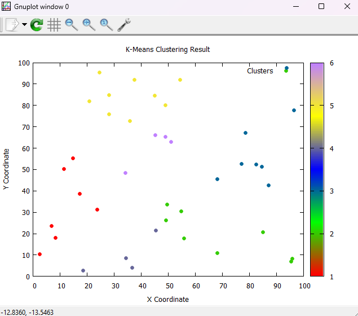The height and width of the screenshot is (316, 358).
Task: Replot the graph with green refresh icon
Action: tap(37, 24)
